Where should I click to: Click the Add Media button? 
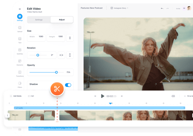click(16, 96)
